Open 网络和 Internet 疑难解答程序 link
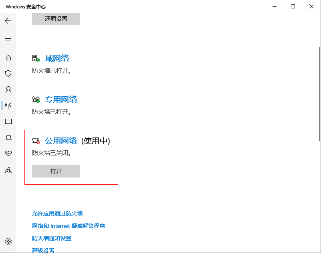Screen dimensions: 321x253 (69, 226)
